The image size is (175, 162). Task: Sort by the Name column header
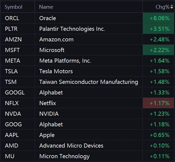46,7
